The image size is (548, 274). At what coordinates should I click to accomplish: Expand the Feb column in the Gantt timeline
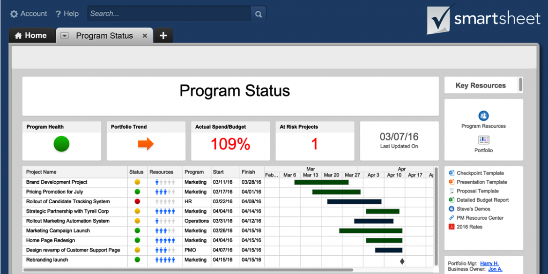tap(271, 175)
